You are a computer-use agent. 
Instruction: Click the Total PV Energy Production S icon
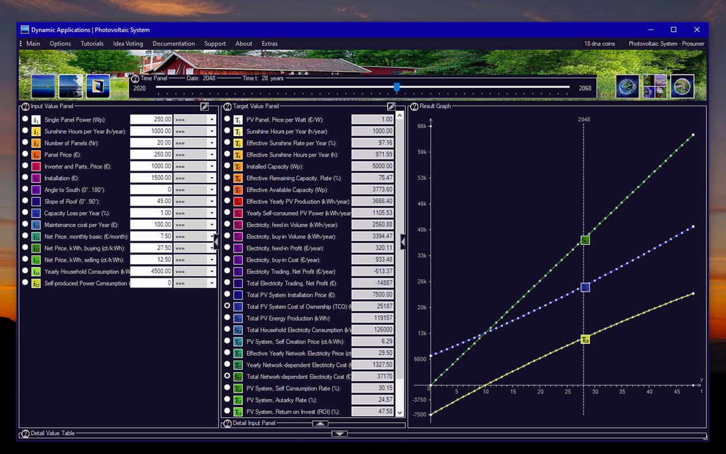click(238, 318)
